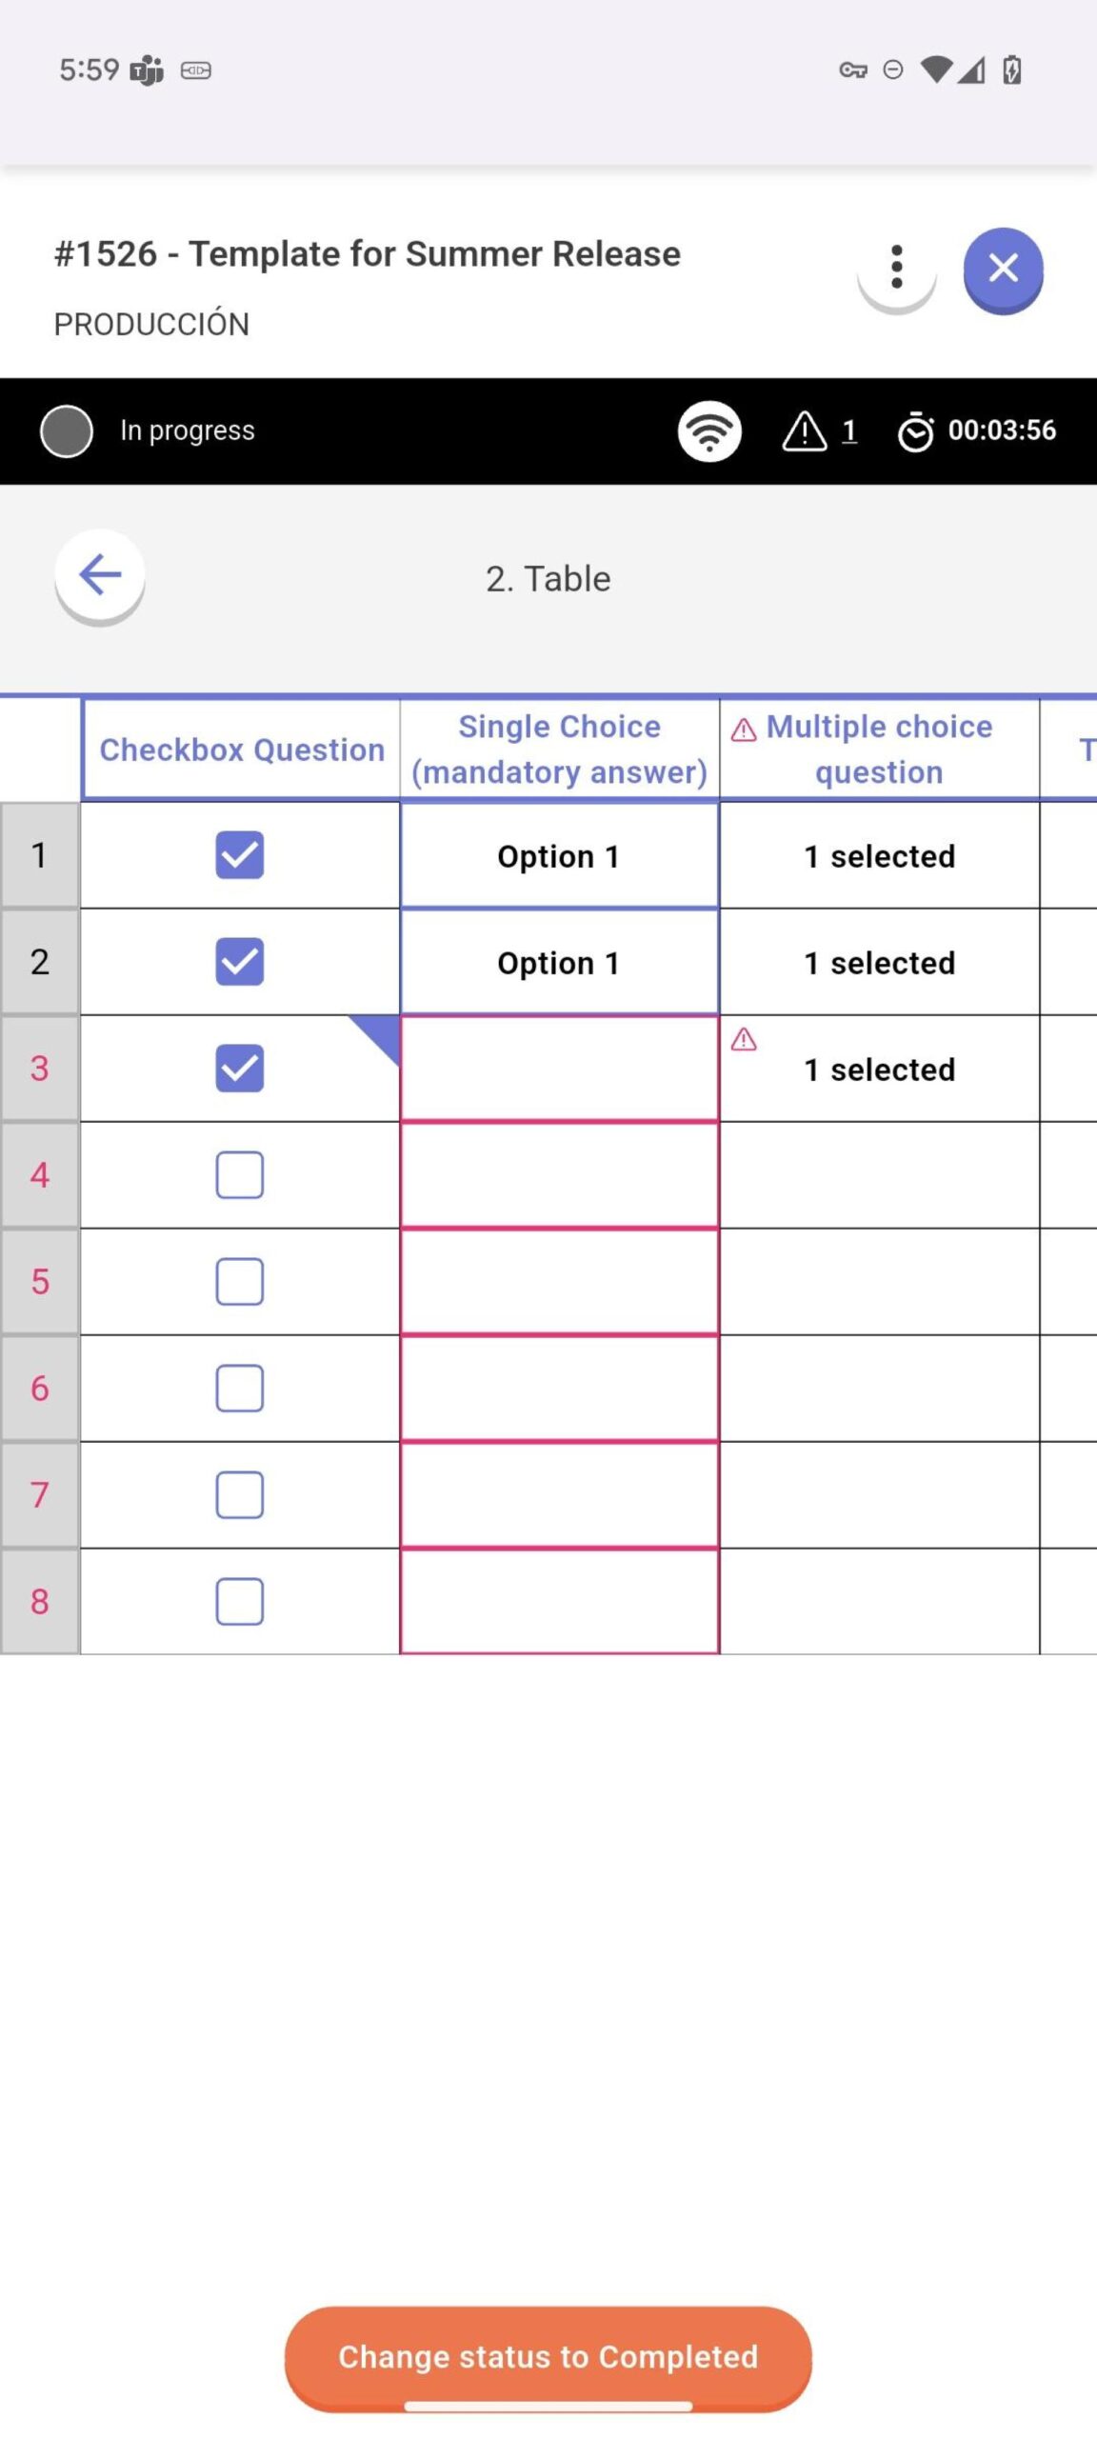Open Single Choice dropdown in row 1

559,856
